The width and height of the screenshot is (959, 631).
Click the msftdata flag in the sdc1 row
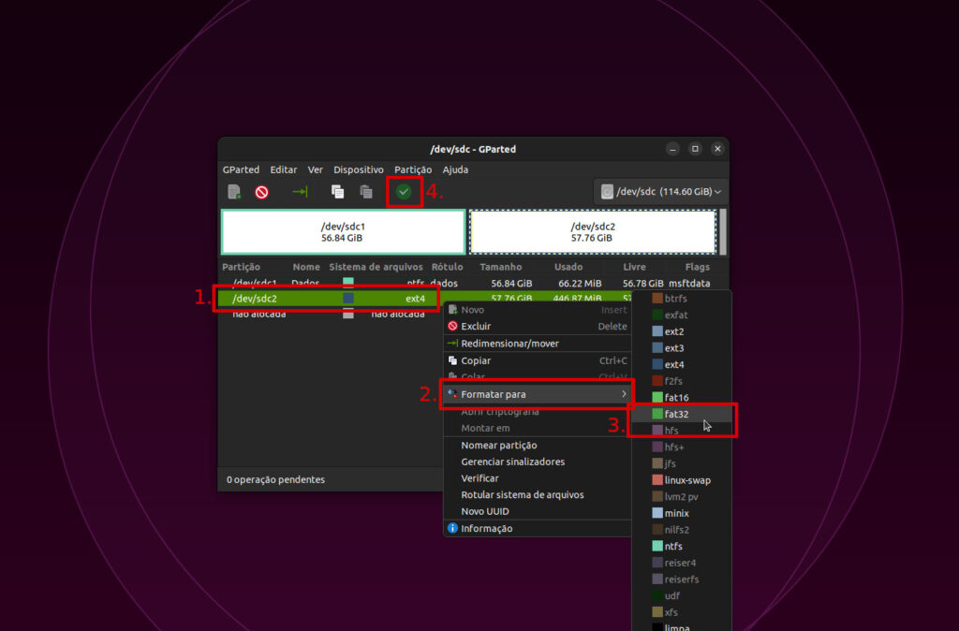tap(689, 284)
